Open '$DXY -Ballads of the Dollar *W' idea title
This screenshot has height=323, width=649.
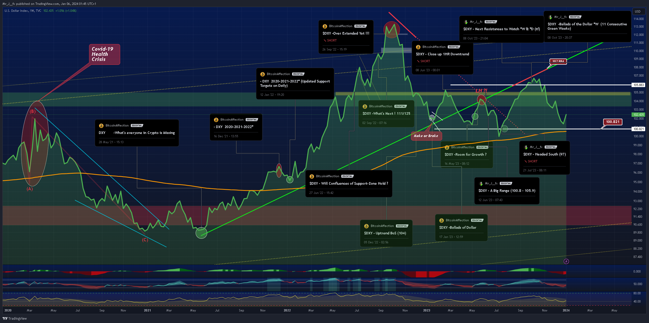pos(587,26)
